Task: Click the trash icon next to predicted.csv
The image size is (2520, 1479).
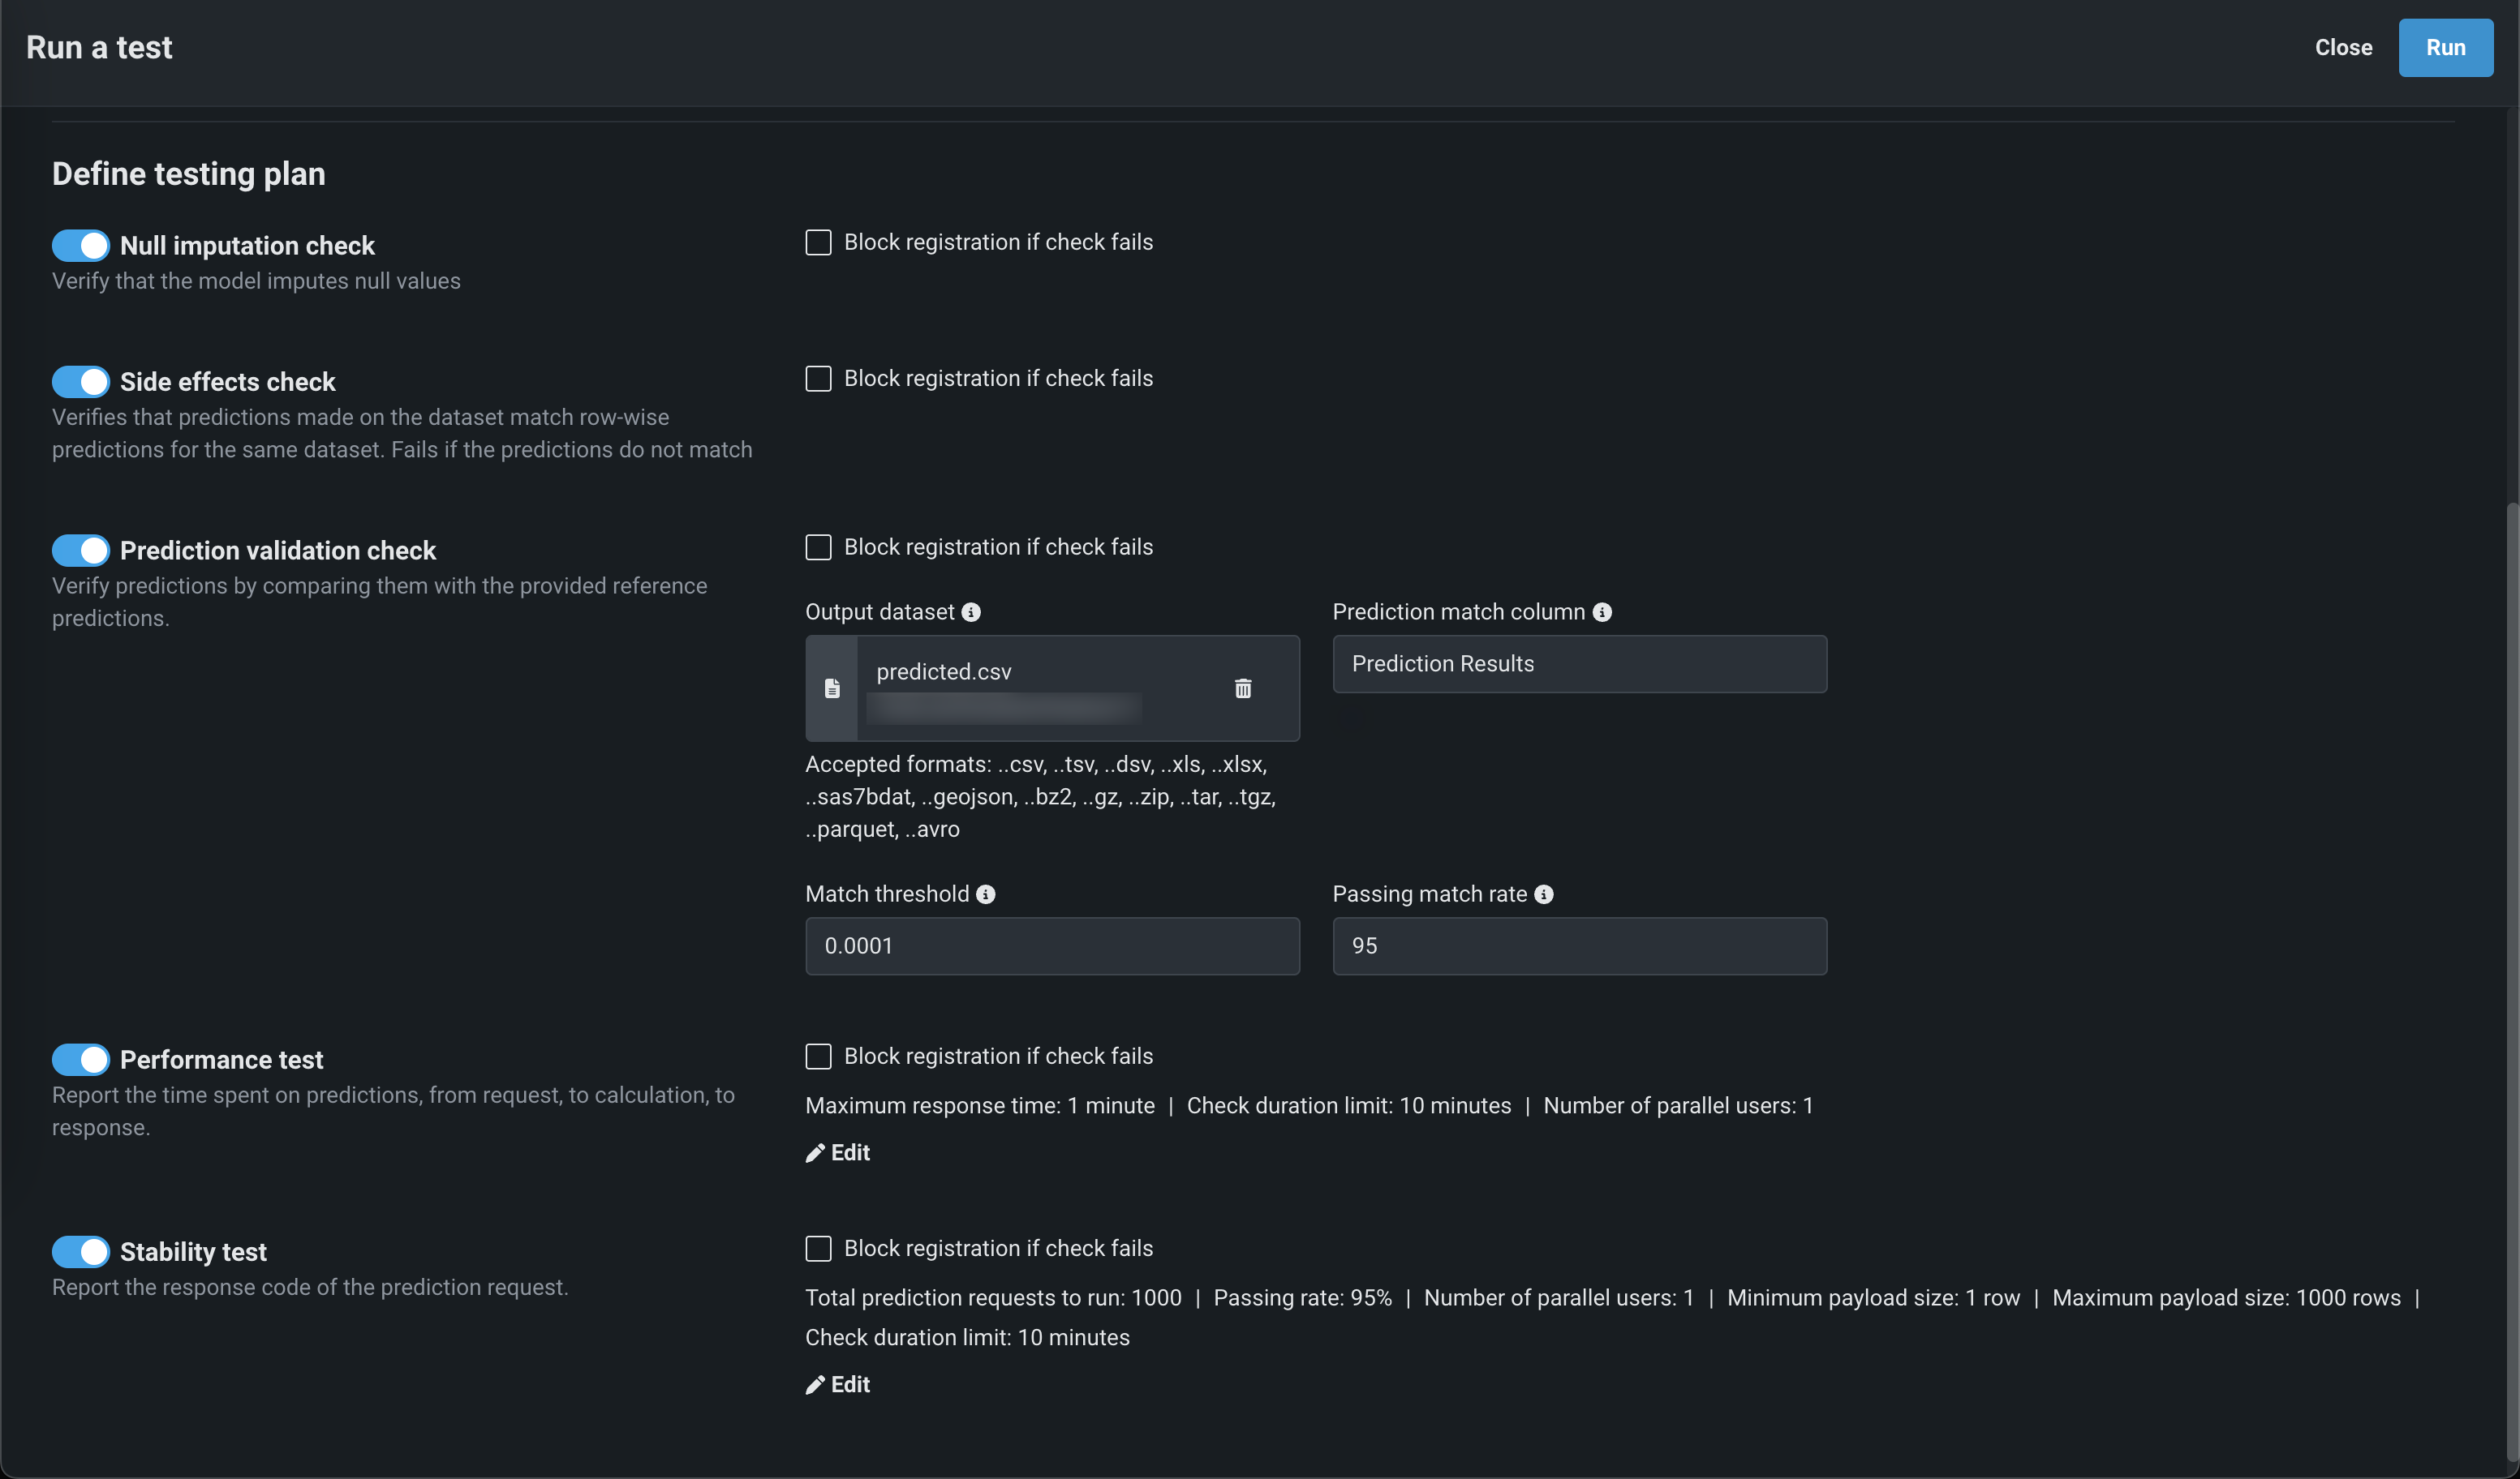Action: (x=1242, y=688)
